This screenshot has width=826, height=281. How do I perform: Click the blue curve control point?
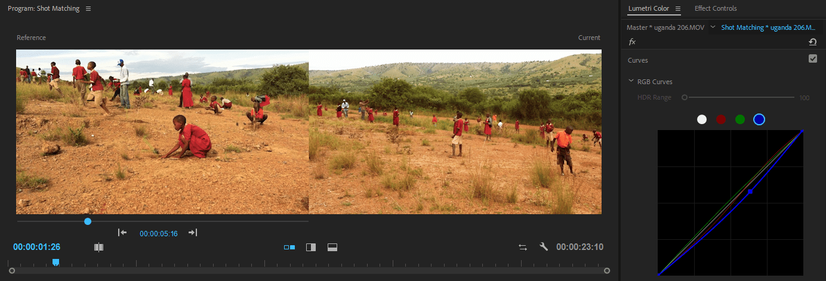point(750,192)
